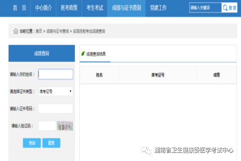
Task: Click the WeChat logo watermark
Action: point(147,150)
